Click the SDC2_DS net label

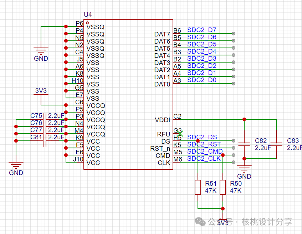[202, 137]
